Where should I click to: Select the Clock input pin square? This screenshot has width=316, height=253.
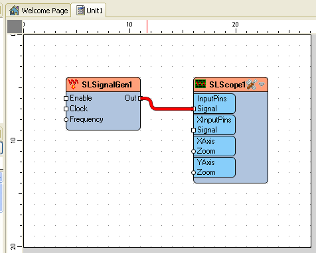[66, 109]
